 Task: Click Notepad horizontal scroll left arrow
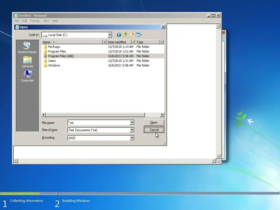click(x=16, y=161)
